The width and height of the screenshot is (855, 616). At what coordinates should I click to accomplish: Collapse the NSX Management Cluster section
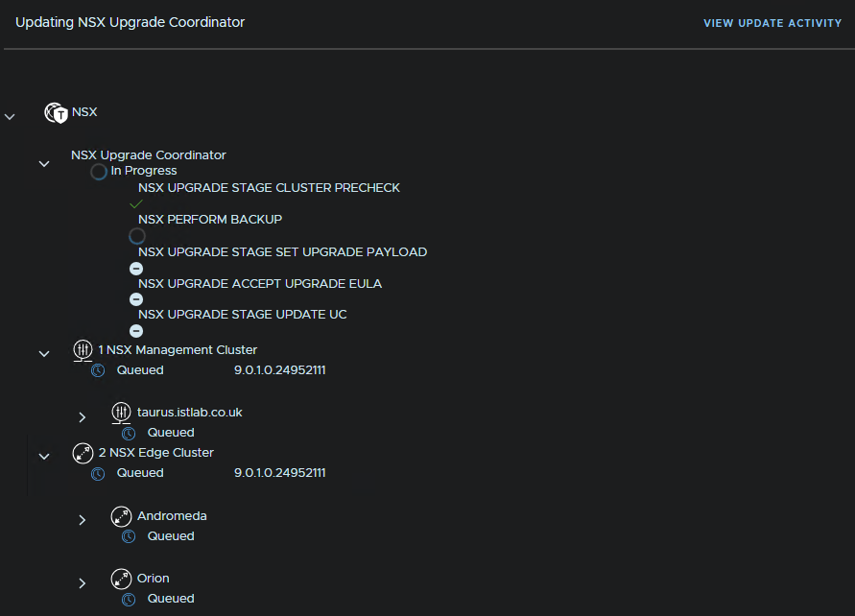pyautogui.click(x=44, y=354)
